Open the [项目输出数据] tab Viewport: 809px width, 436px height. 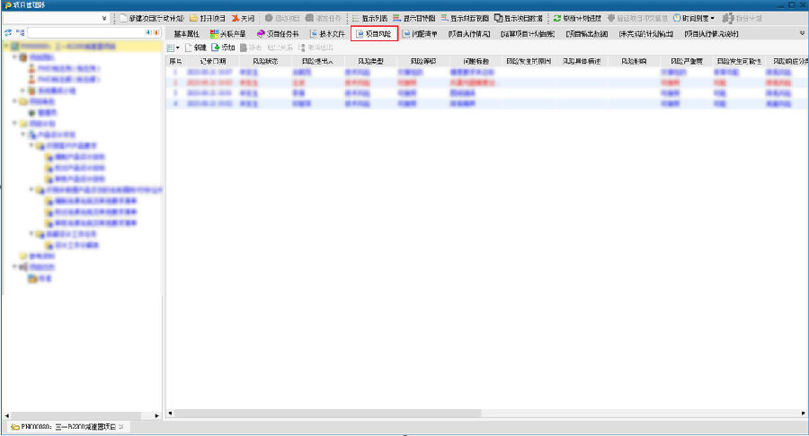[x=587, y=34]
